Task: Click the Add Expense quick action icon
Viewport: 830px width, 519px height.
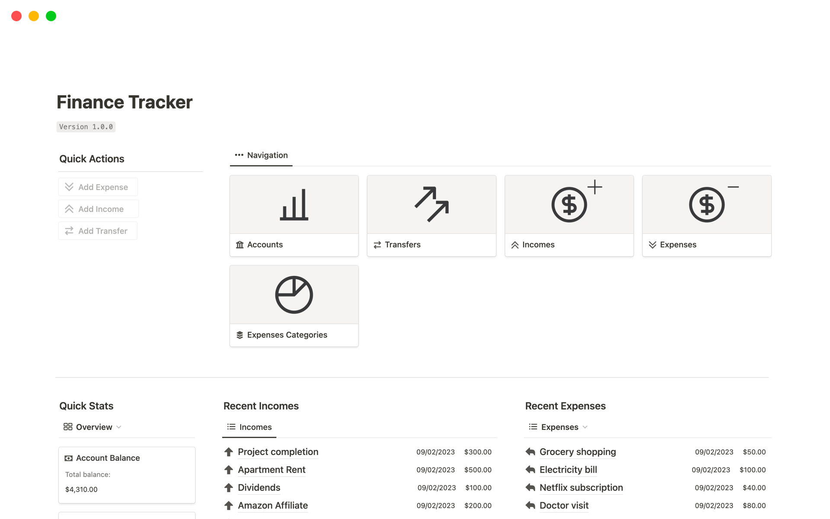Action: pyautogui.click(x=69, y=186)
